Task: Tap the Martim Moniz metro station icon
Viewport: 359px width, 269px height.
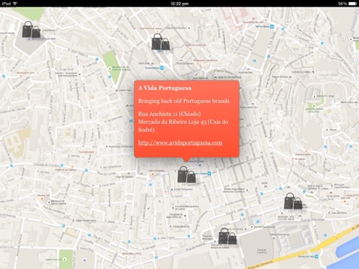Action: click(x=272, y=26)
